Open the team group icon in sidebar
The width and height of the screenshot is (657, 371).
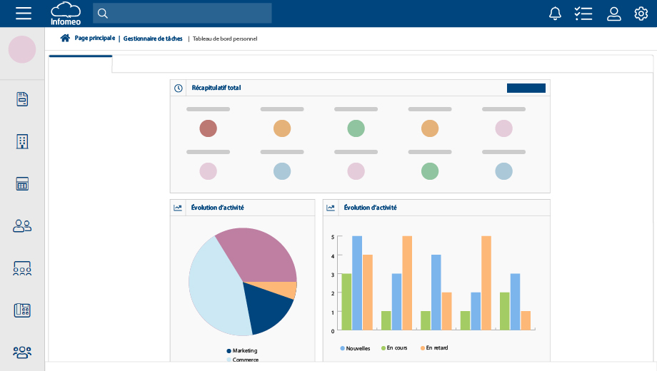pyautogui.click(x=22, y=352)
